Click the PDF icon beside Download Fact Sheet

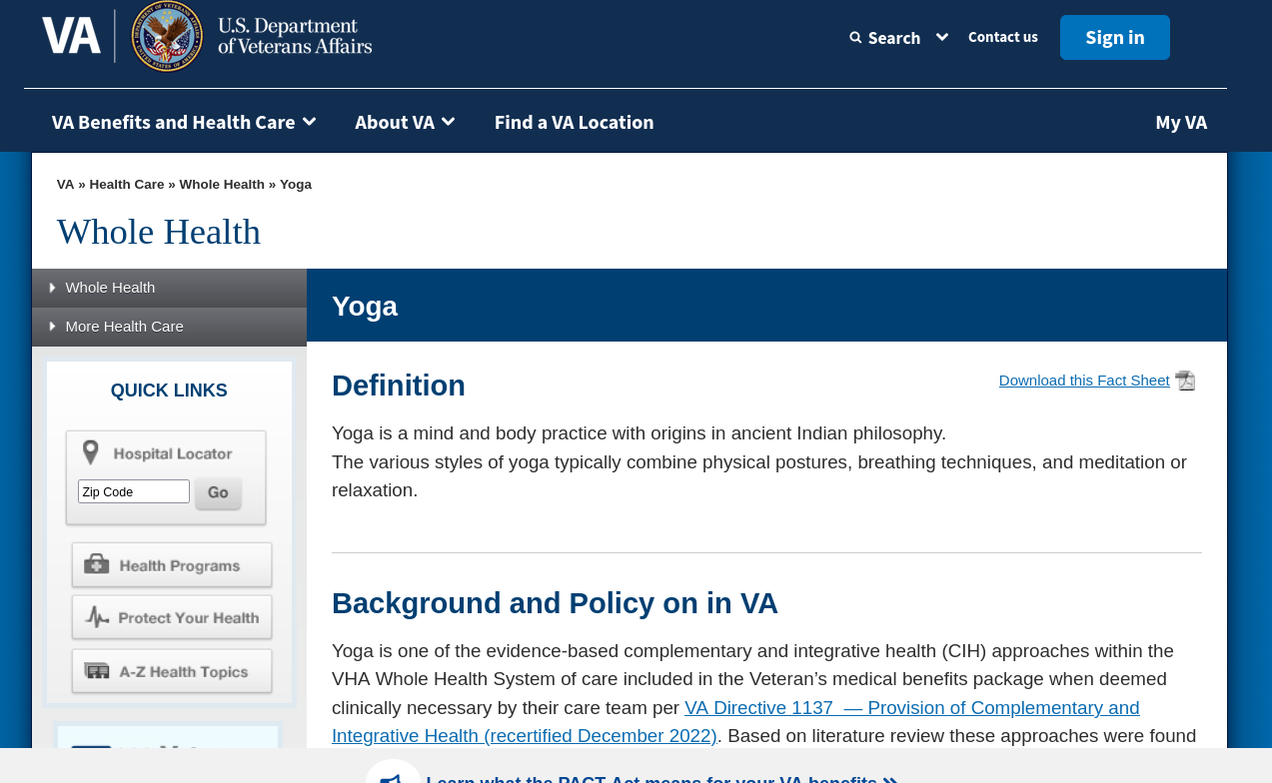pyautogui.click(x=1185, y=381)
